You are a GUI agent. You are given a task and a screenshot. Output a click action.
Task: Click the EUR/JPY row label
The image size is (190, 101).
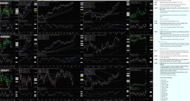click(x=4, y=3)
